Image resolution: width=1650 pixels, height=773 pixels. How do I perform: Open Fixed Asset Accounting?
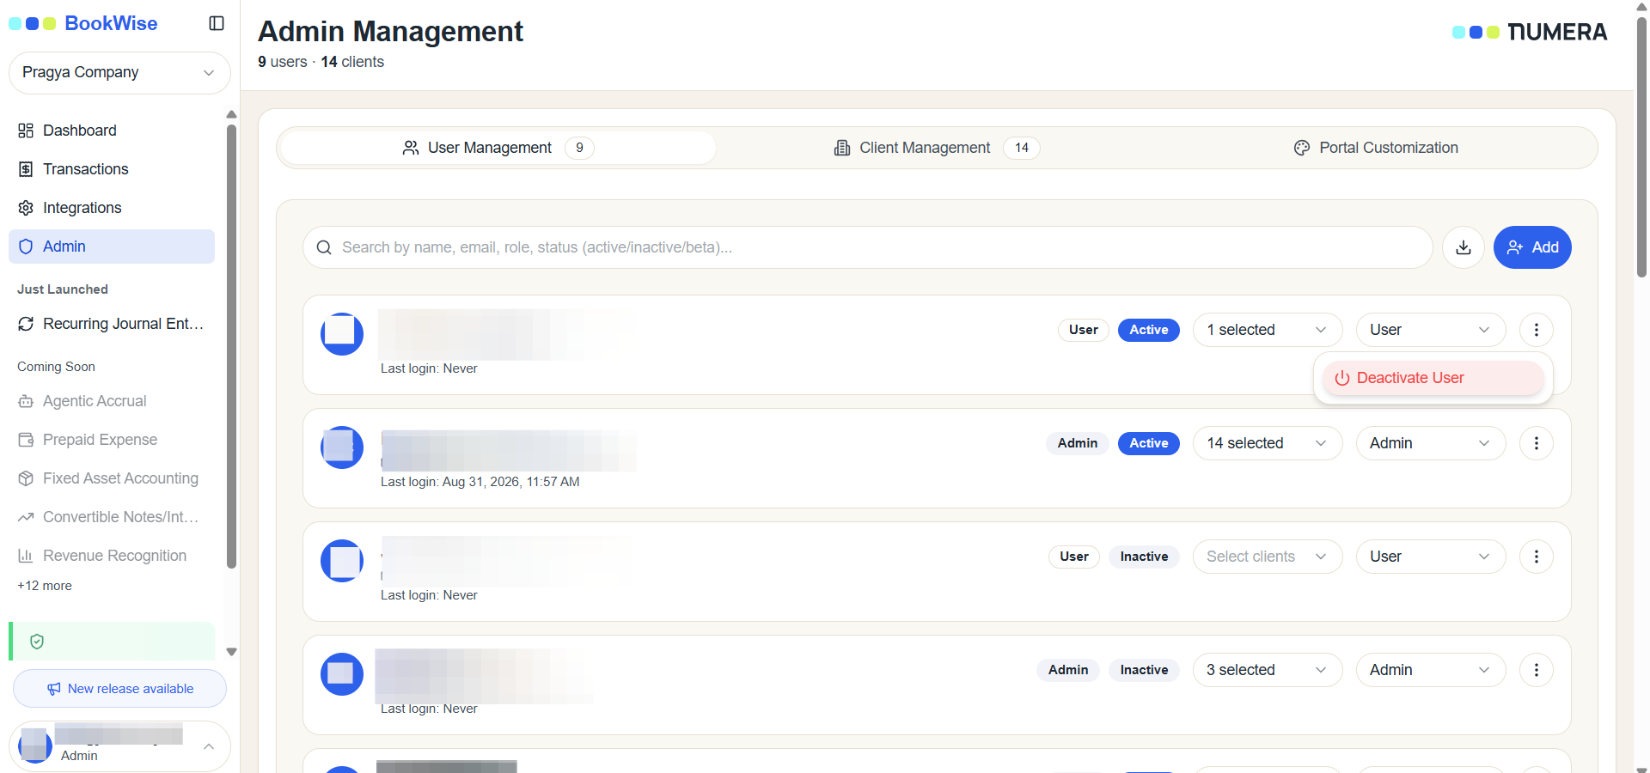click(112, 478)
